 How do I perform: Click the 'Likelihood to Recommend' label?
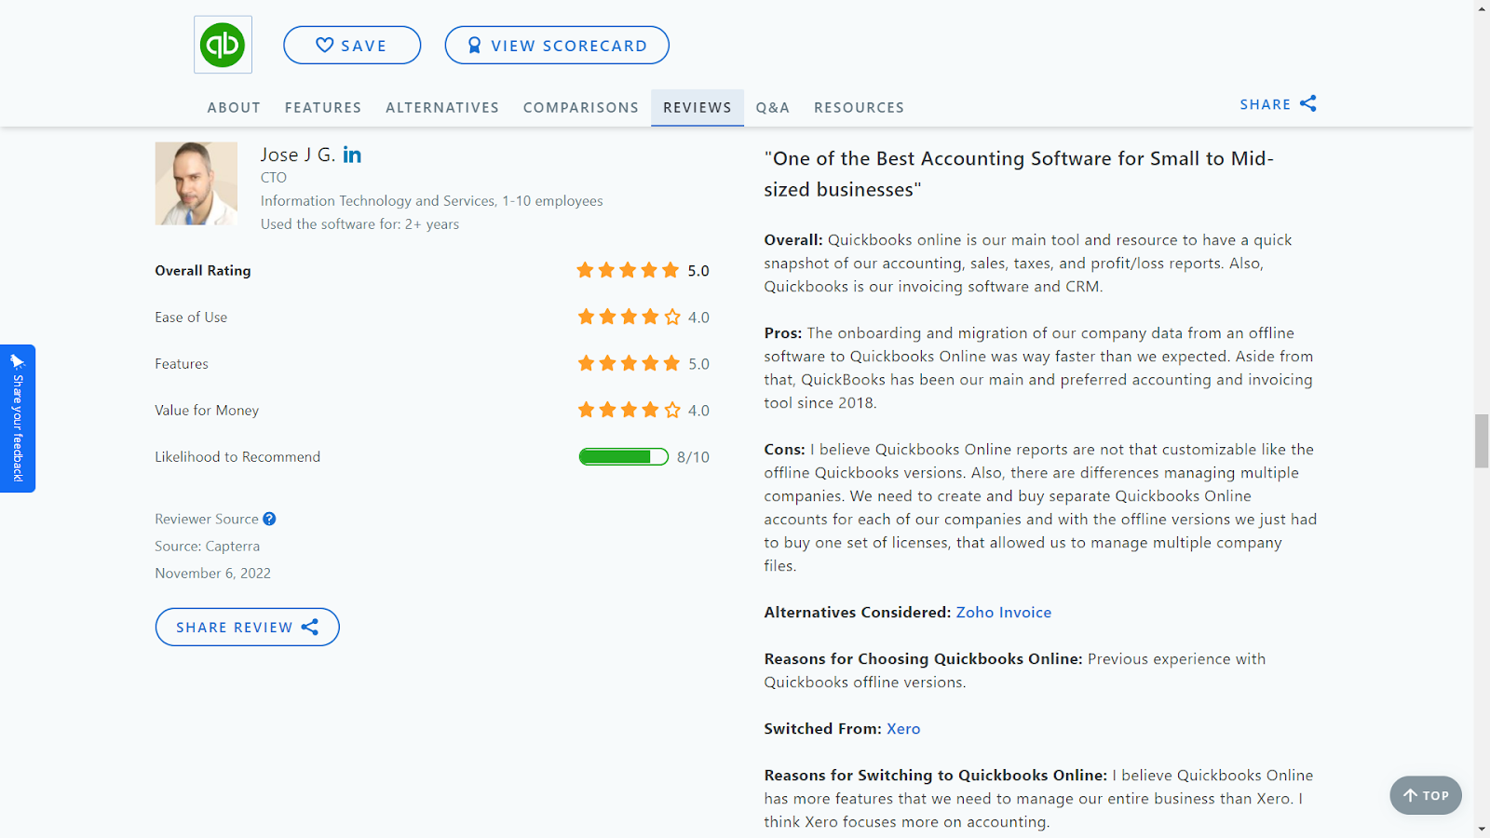point(237,456)
